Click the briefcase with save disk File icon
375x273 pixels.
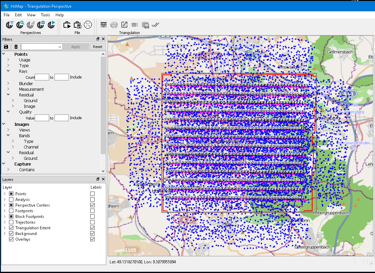pos(78,25)
